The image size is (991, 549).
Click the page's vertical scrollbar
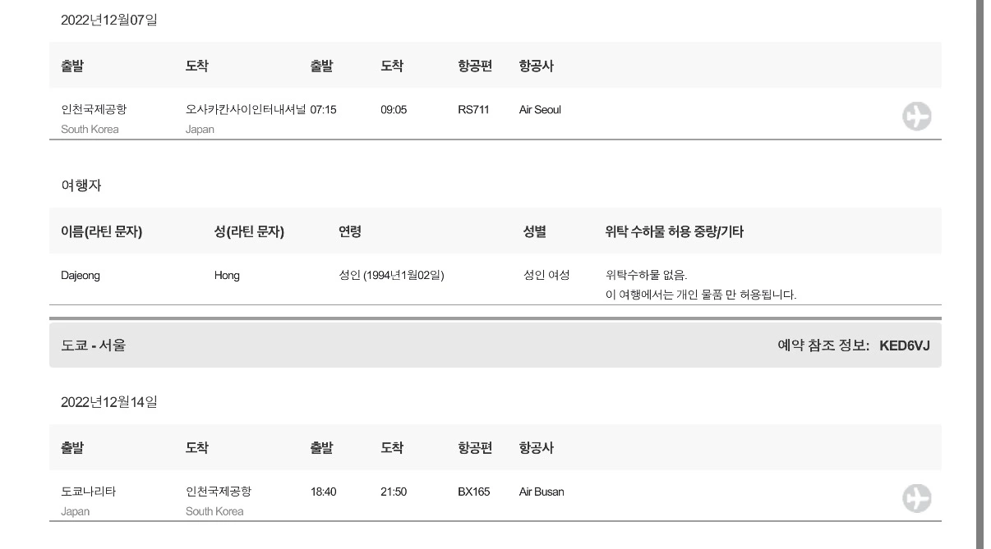[979, 274]
